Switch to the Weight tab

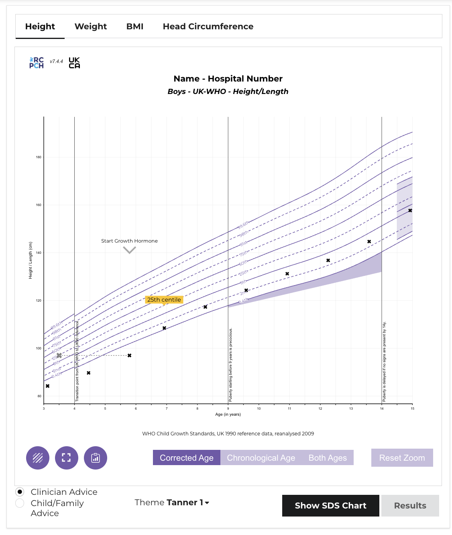(90, 26)
